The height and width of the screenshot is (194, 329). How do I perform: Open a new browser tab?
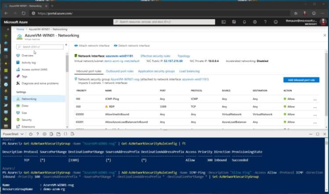tap(52, 6)
